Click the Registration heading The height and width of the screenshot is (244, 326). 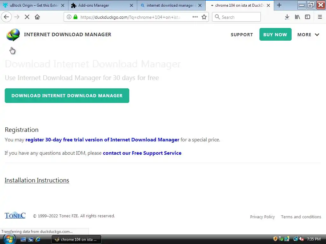coord(22,130)
